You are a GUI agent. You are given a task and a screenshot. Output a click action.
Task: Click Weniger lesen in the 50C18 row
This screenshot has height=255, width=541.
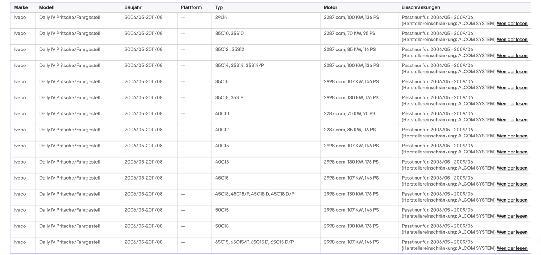pos(512,232)
